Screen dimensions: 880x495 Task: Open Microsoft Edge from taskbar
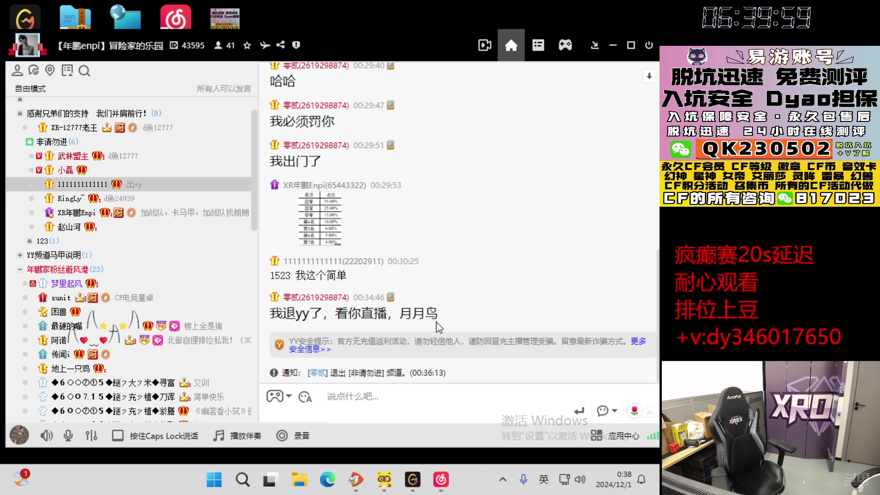[328, 480]
